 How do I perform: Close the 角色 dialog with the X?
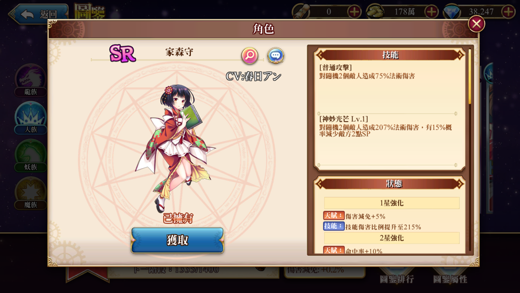(476, 24)
